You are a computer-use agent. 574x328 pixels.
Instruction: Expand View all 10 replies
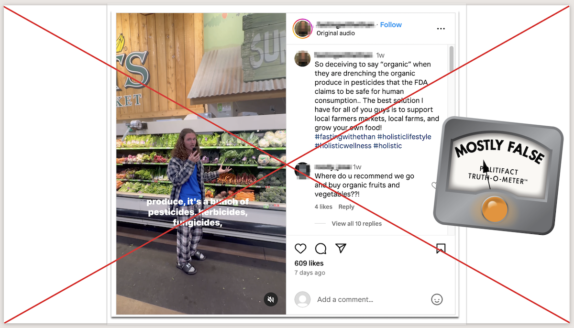click(x=356, y=223)
